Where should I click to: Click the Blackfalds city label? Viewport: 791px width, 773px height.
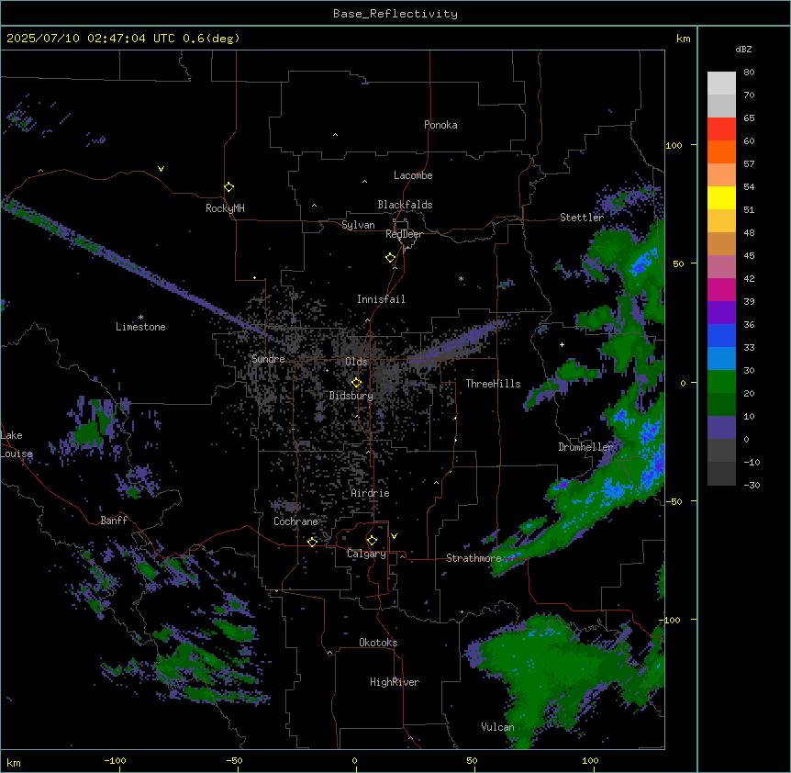[x=405, y=205]
